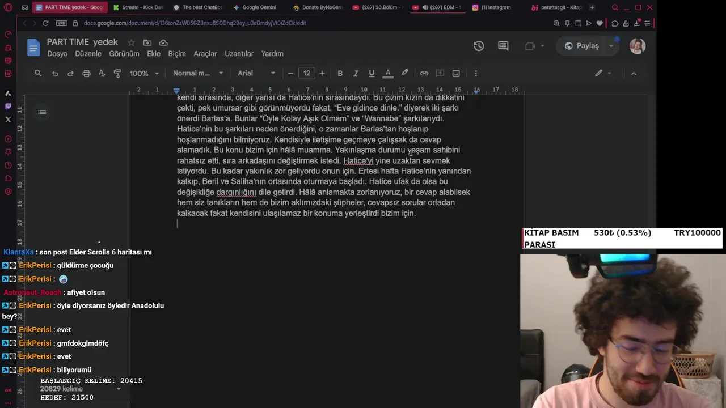The height and width of the screenshot is (408, 726).
Task: Open the Google account avatar
Action: pos(638,46)
